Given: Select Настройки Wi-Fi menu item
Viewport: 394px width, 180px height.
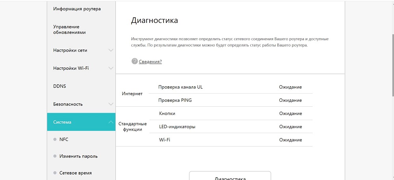Looking at the screenshot, I should point(71,68).
